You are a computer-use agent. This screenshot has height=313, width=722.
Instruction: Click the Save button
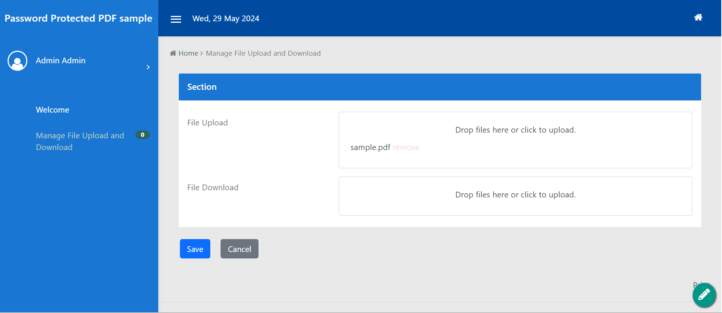195,249
